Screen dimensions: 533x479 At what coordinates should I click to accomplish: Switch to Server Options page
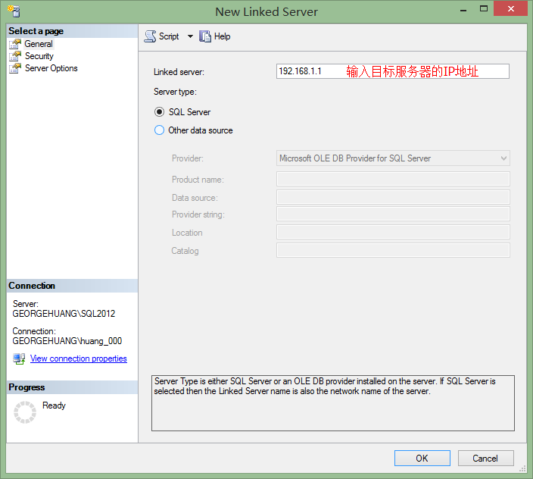click(51, 68)
